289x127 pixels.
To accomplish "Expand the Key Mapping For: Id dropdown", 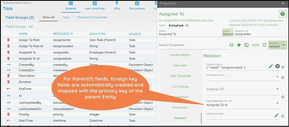I will click(278, 103).
